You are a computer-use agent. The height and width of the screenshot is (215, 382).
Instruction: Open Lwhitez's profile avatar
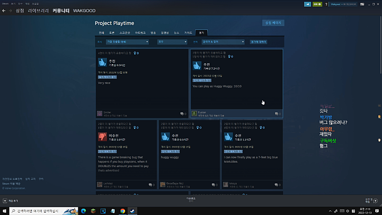point(100,185)
